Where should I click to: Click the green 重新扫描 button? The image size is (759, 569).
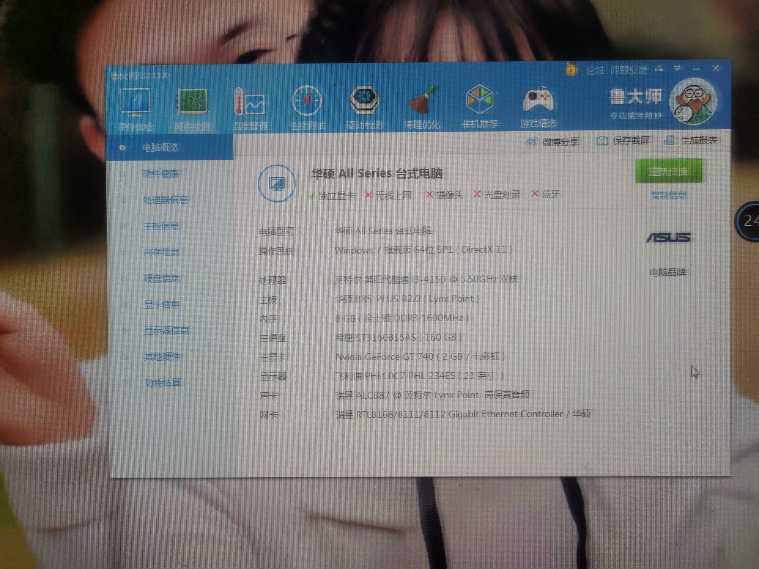click(x=668, y=171)
